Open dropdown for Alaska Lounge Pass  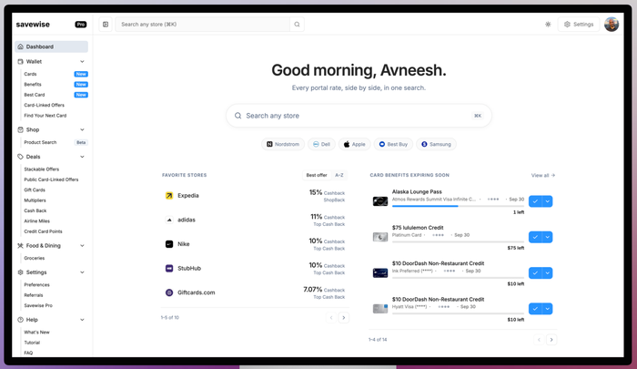pos(547,201)
